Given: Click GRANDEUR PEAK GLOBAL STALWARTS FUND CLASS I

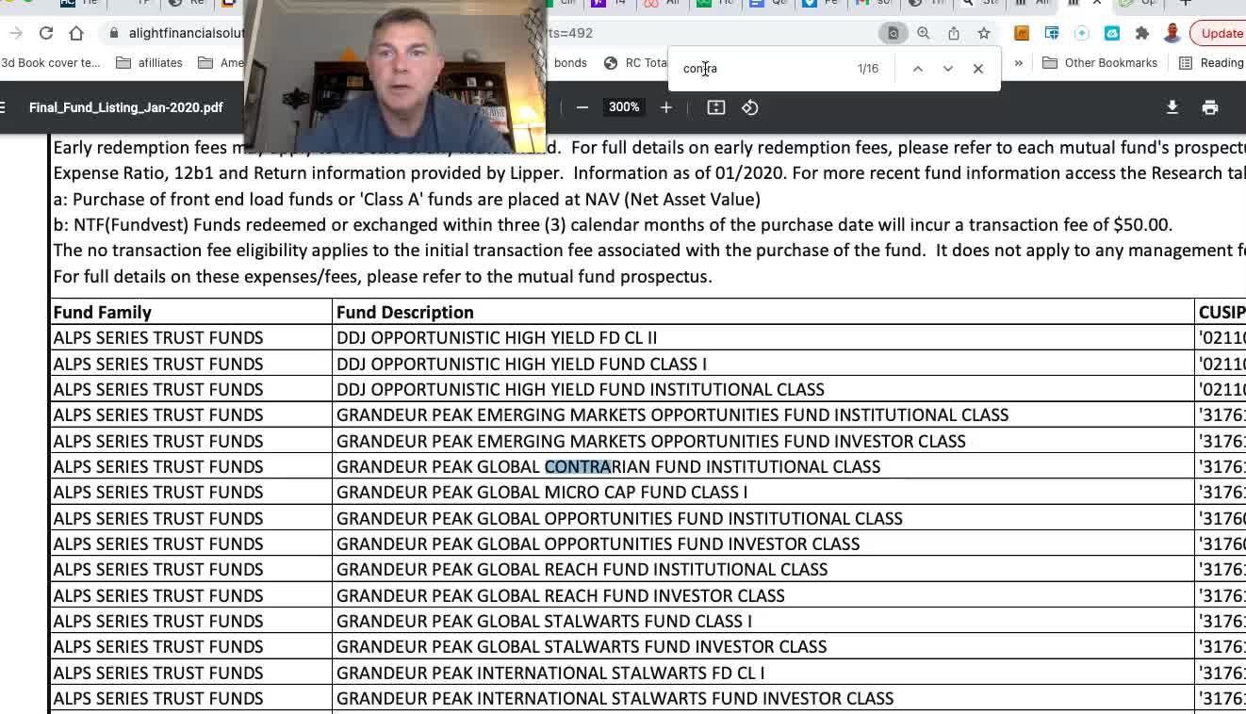Looking at the screenshot, I should pos(544,621).
